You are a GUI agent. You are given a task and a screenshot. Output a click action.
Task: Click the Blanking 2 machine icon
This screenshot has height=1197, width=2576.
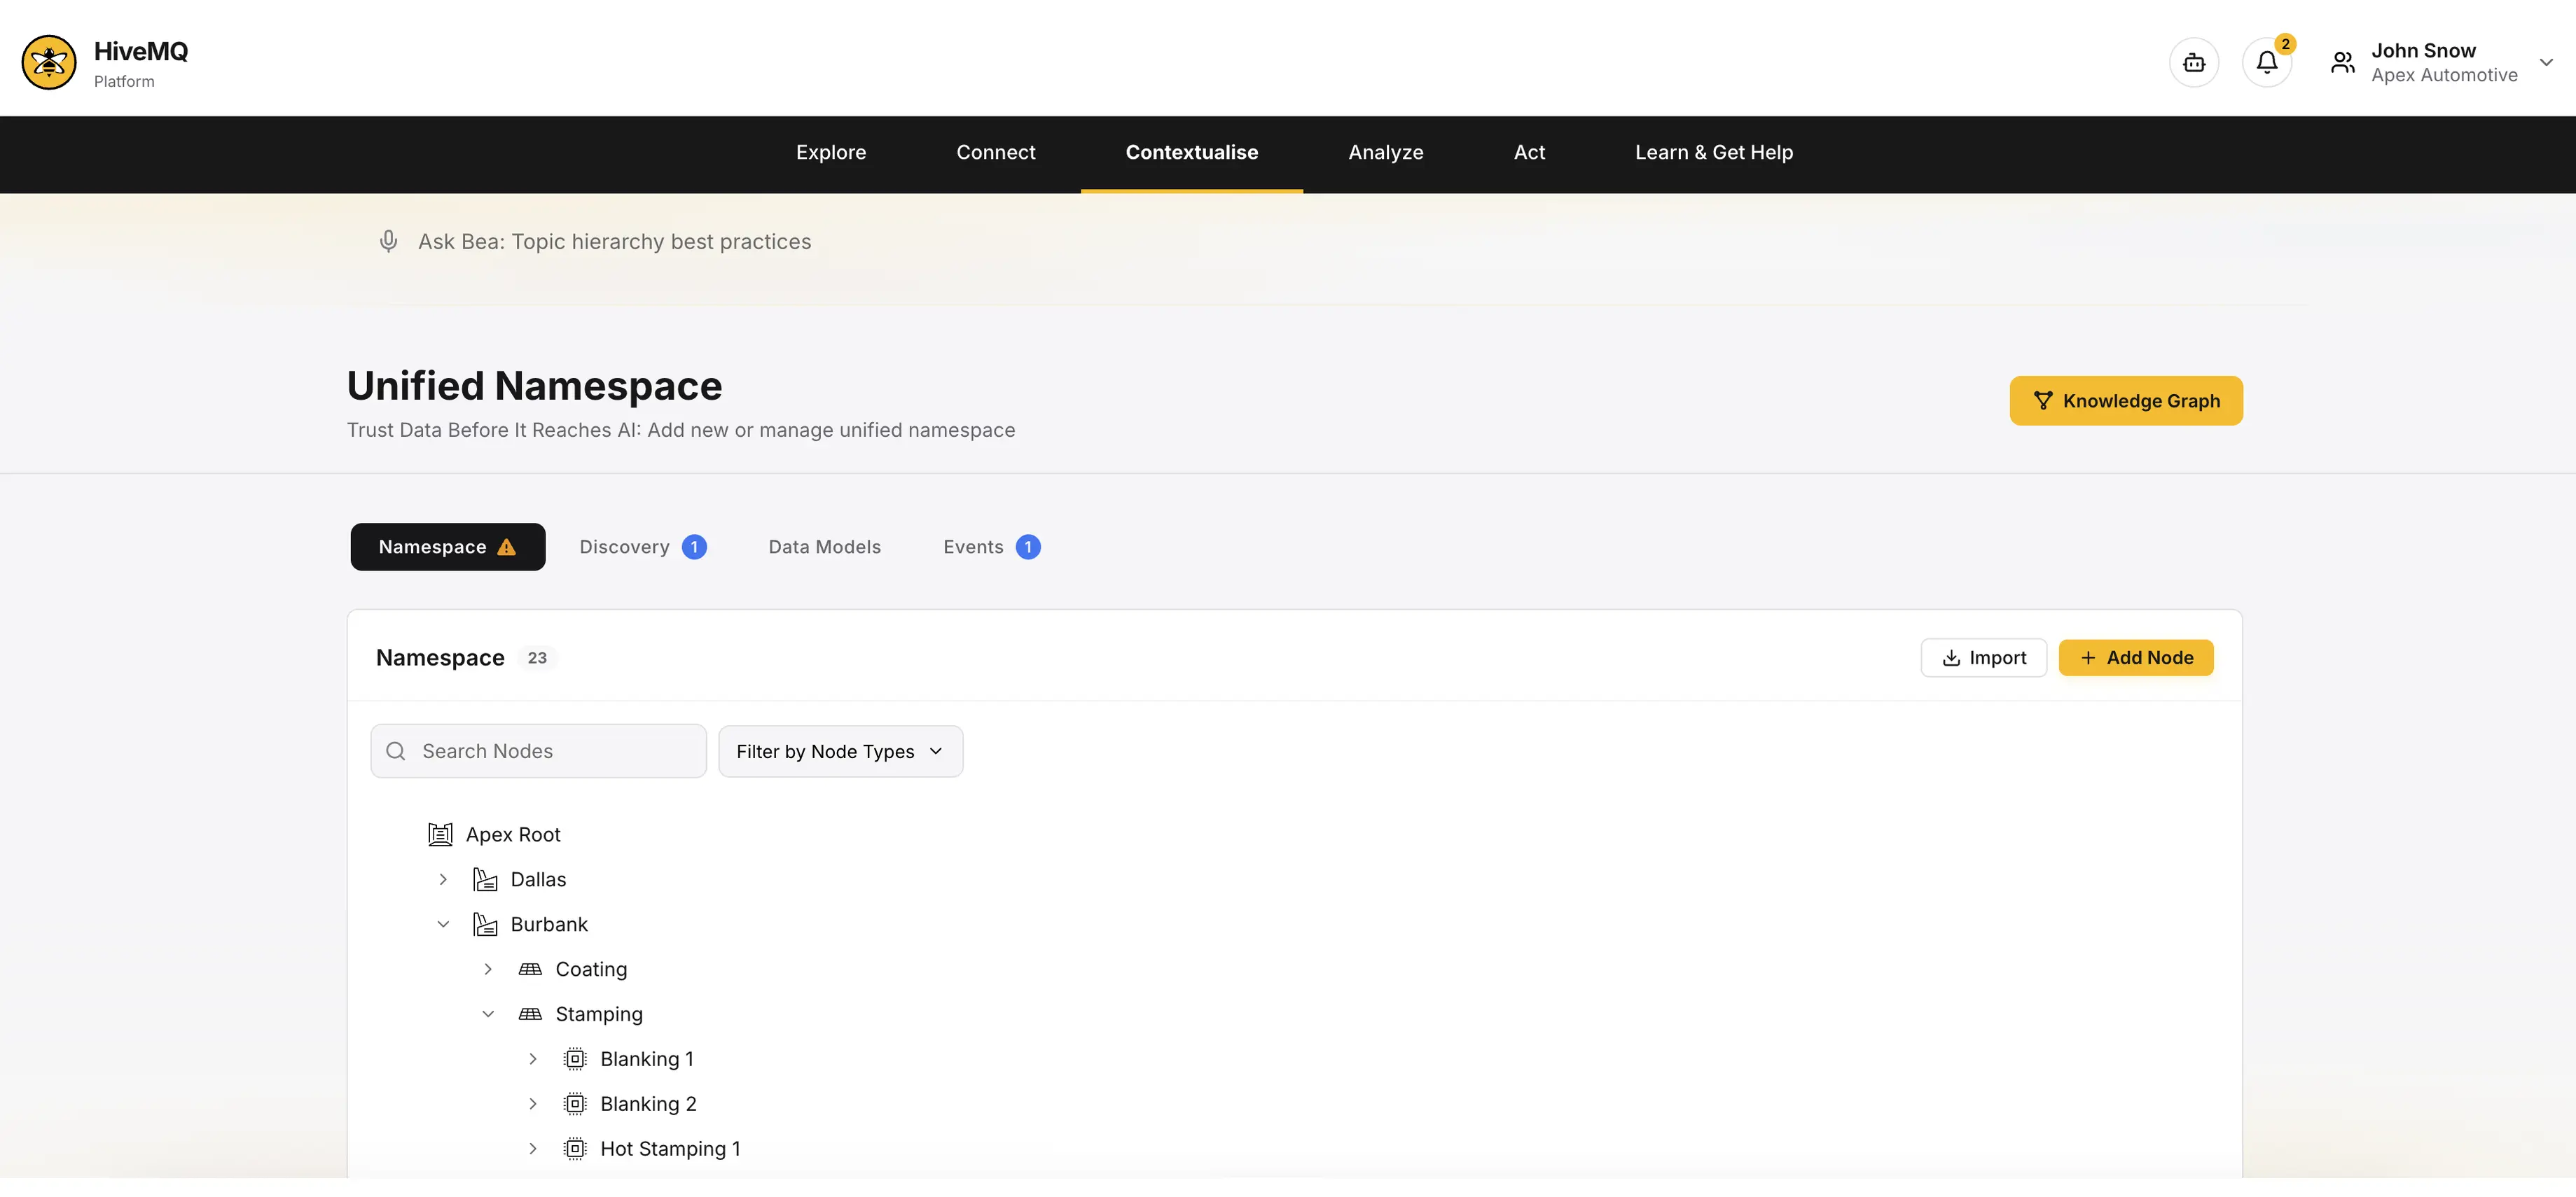[x=575, y=1104]
